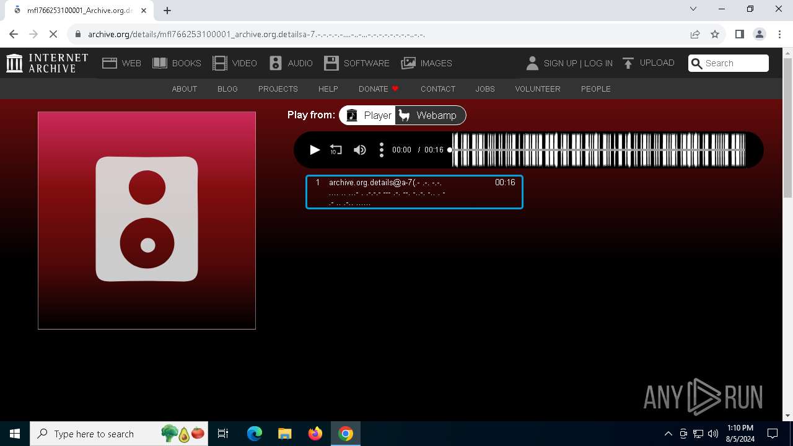Open the network tray icon
793x446 pixels.
click(698, 434)
